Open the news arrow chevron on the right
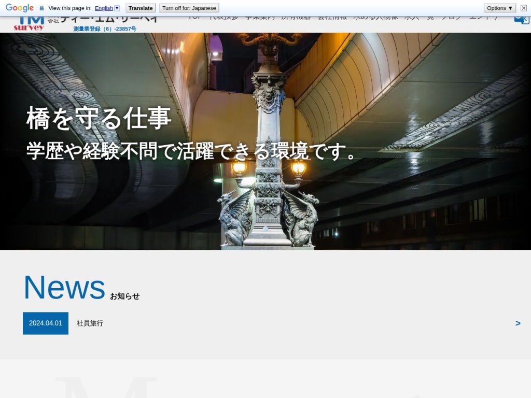The height and width of the screenshot is (398, 531). click(x=518, y=323)
